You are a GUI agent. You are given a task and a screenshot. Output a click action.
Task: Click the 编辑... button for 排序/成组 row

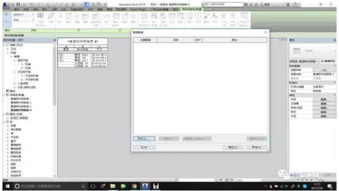click(x=324, y=108)
